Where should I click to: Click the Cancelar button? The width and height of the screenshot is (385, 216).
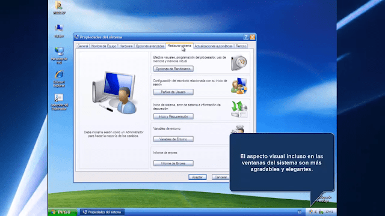point(221,177)
